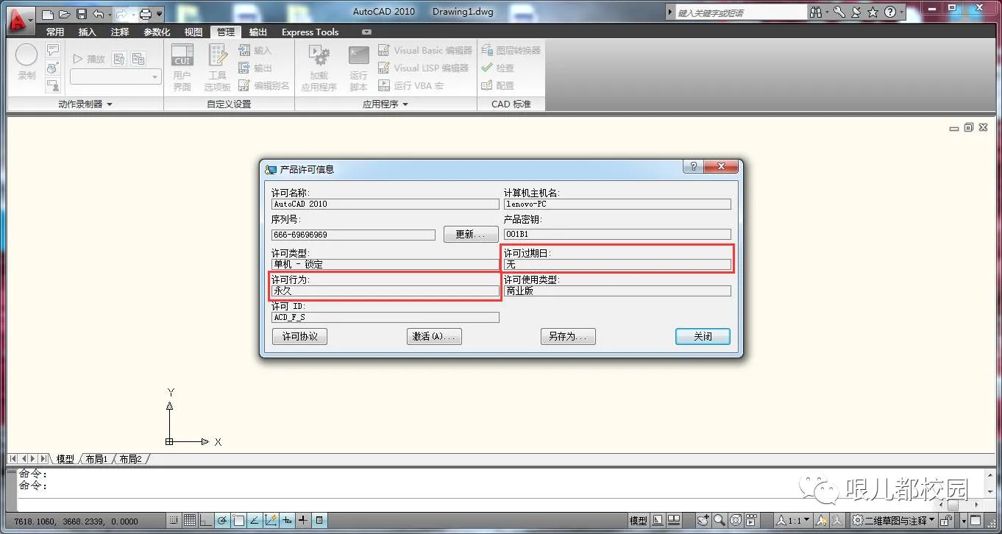Click the binoculars search icon in title bar
This screenshot has width=1002, height=534.
(815, 13)
